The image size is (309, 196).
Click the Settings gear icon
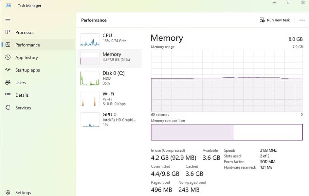point(8,192)
